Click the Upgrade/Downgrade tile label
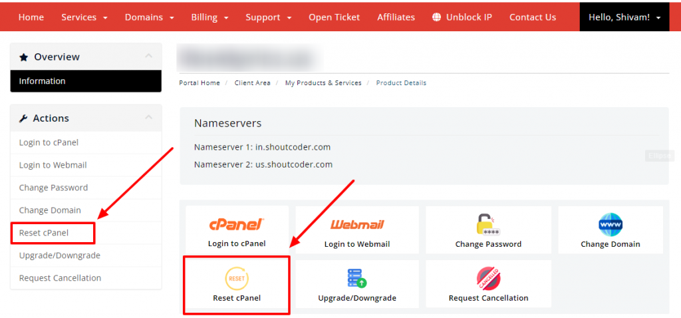The image size is (681, 318). 357,298
